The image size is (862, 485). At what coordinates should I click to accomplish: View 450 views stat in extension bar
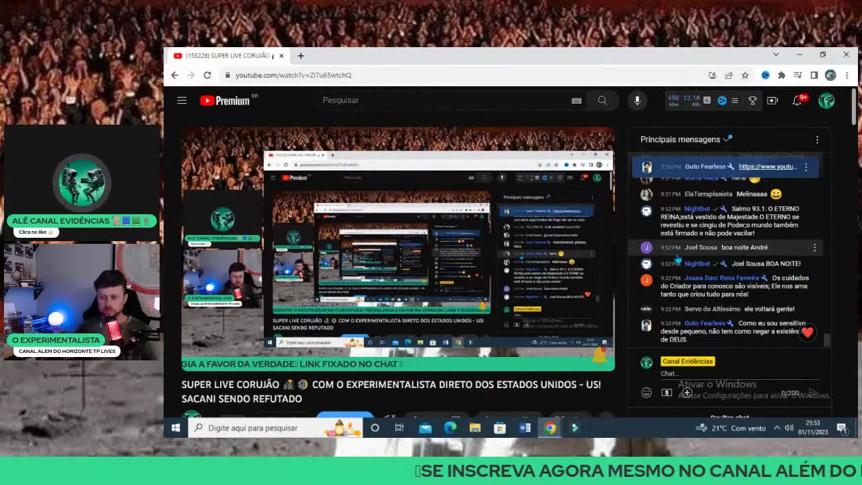(673, 100)
